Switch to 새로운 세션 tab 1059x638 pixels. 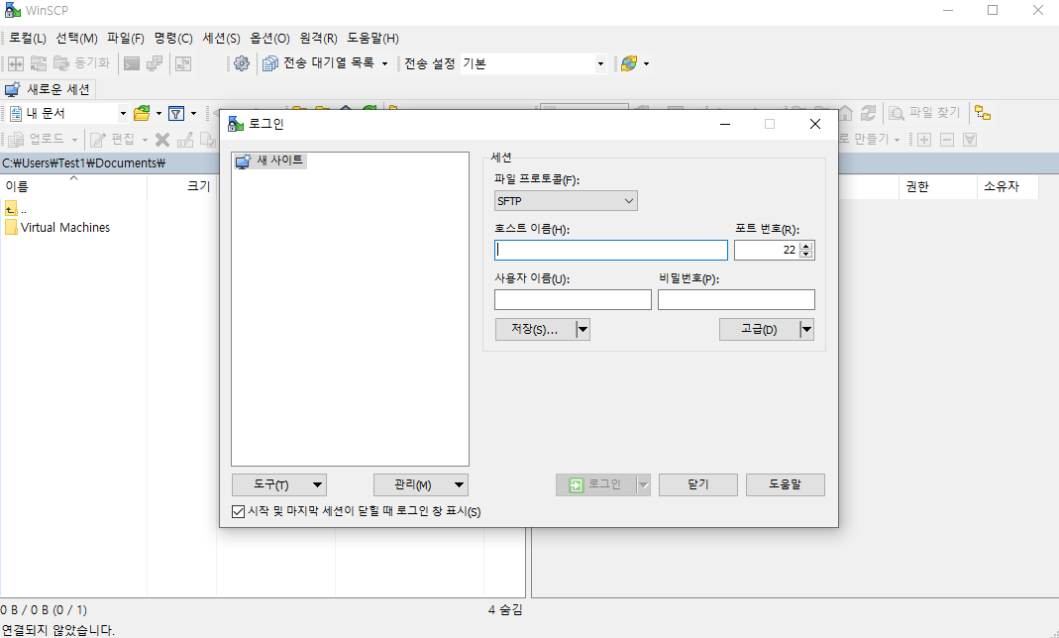pos(48,89)
